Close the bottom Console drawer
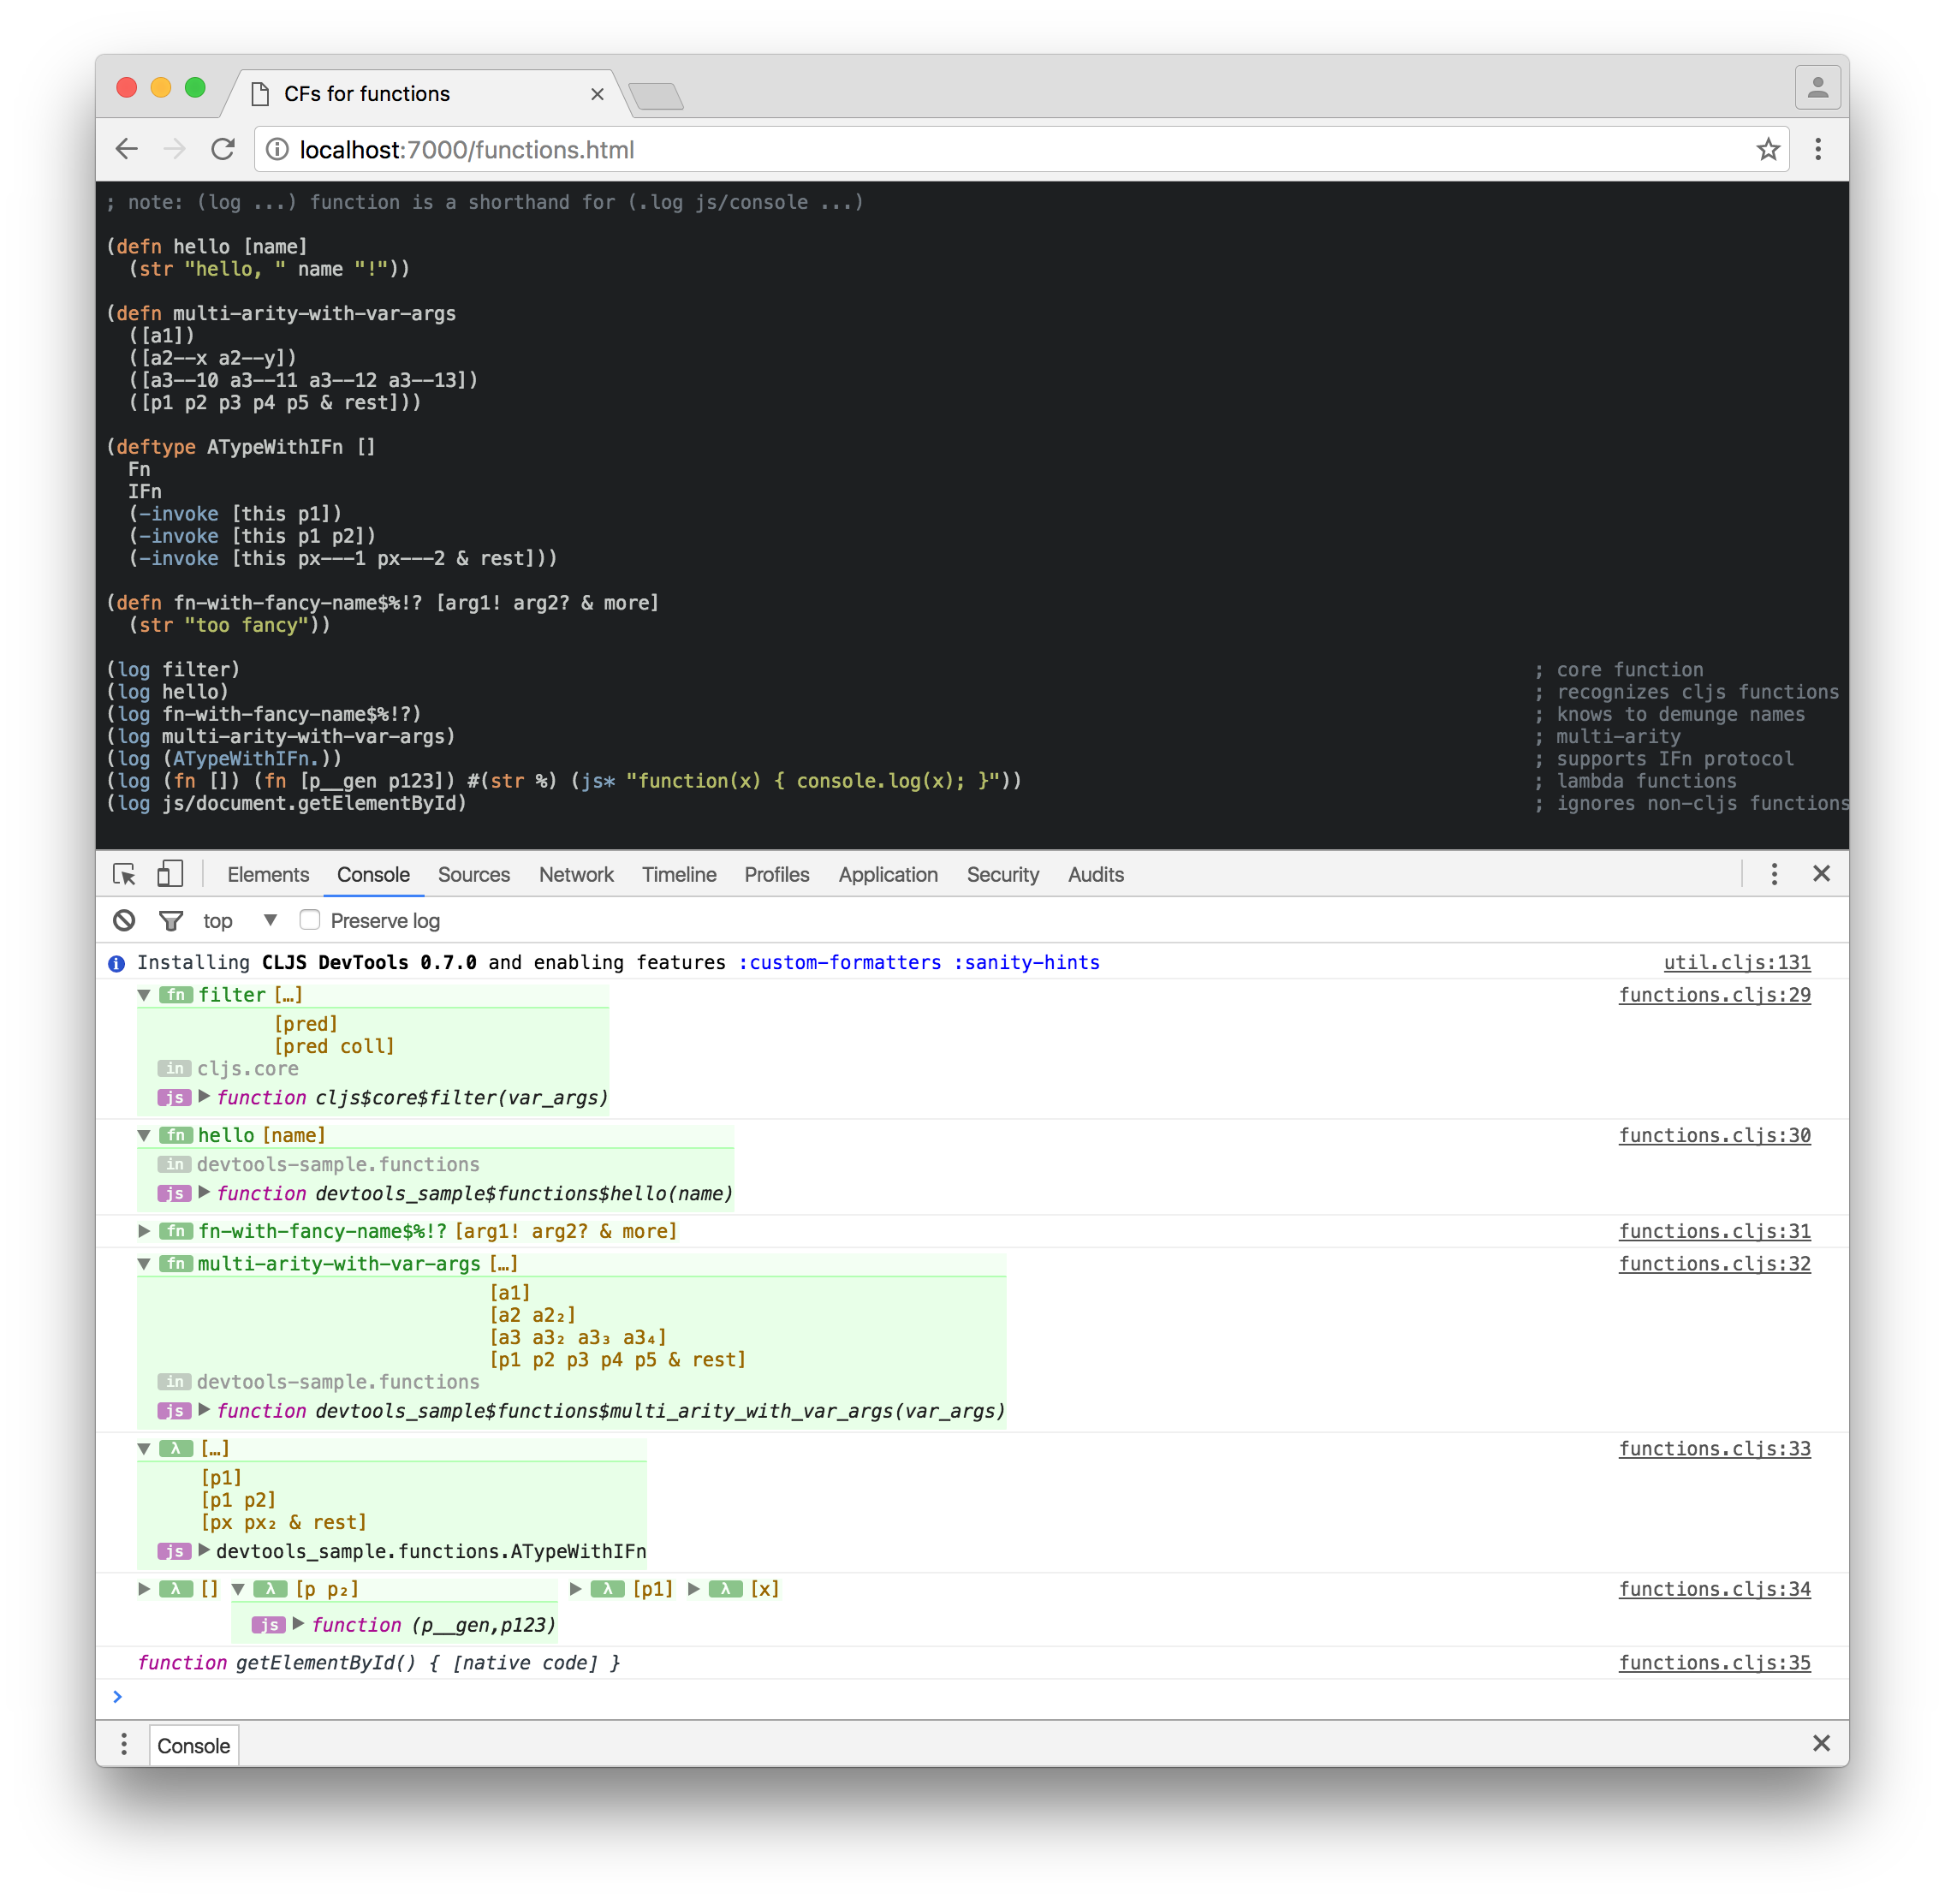 click(1821, 1743)
